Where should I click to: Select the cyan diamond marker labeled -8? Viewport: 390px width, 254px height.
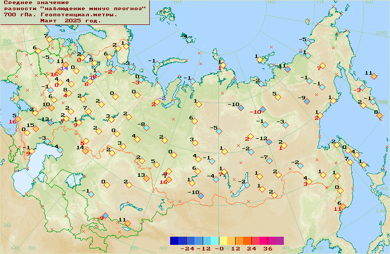click(147, 128)
